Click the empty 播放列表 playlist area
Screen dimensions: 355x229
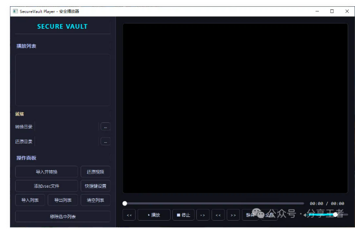point(62,80)
